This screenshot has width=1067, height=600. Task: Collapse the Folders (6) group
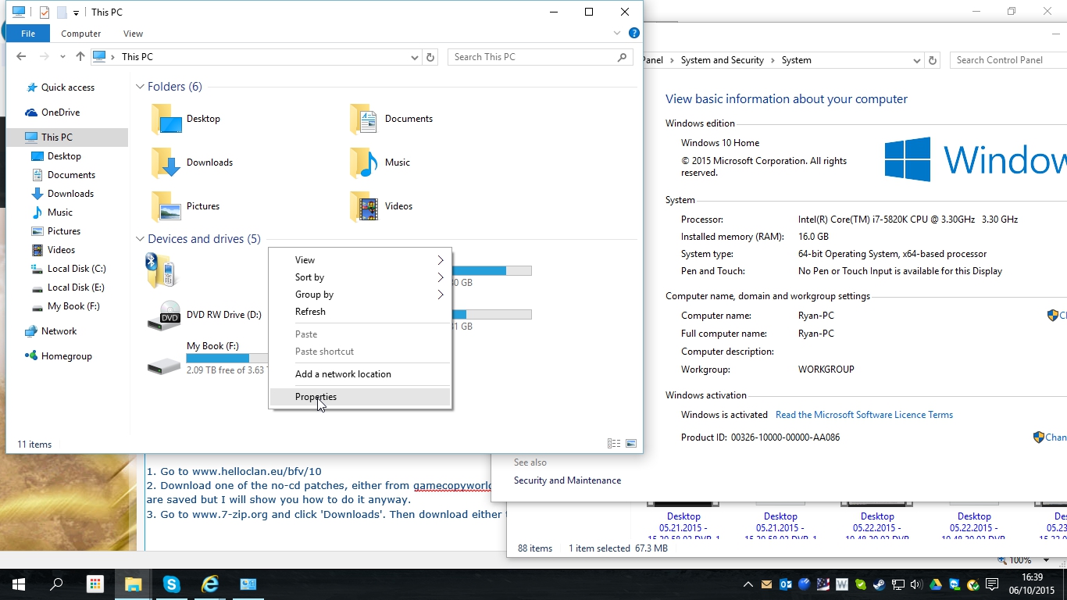pyautogui.click(x=140, y=87)
